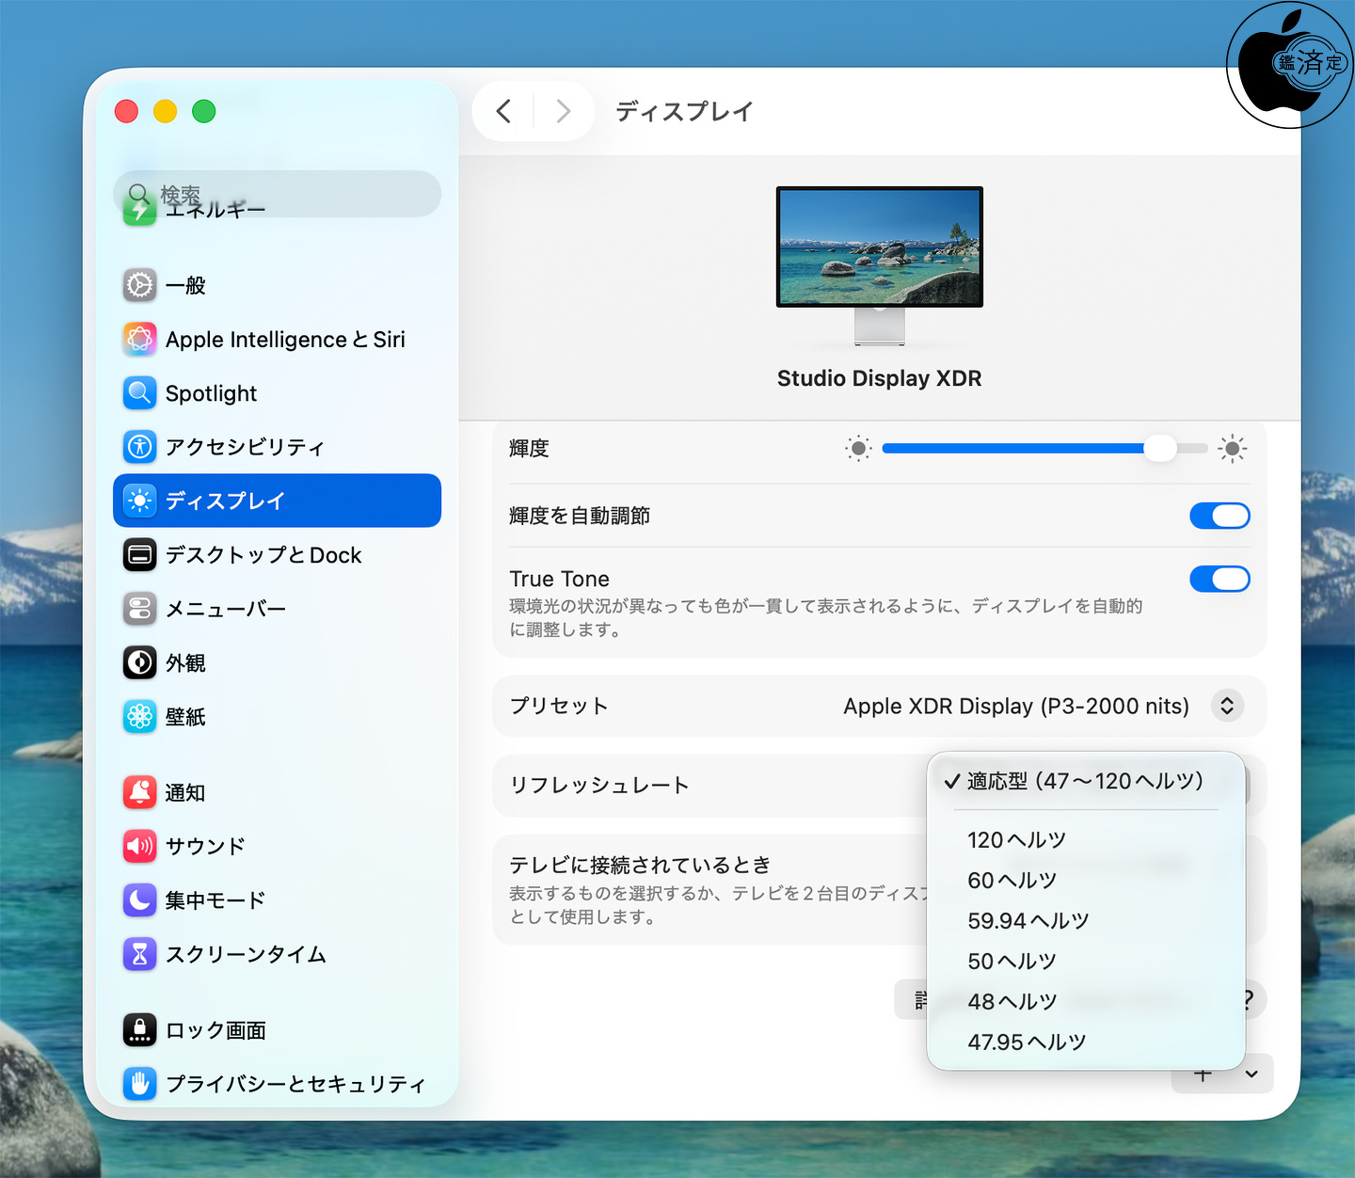
Task: Disable the True Tone switch
Action: click(1219, 579)
